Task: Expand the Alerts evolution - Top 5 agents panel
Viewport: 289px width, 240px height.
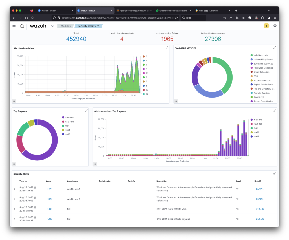Action: click(275, 111)
